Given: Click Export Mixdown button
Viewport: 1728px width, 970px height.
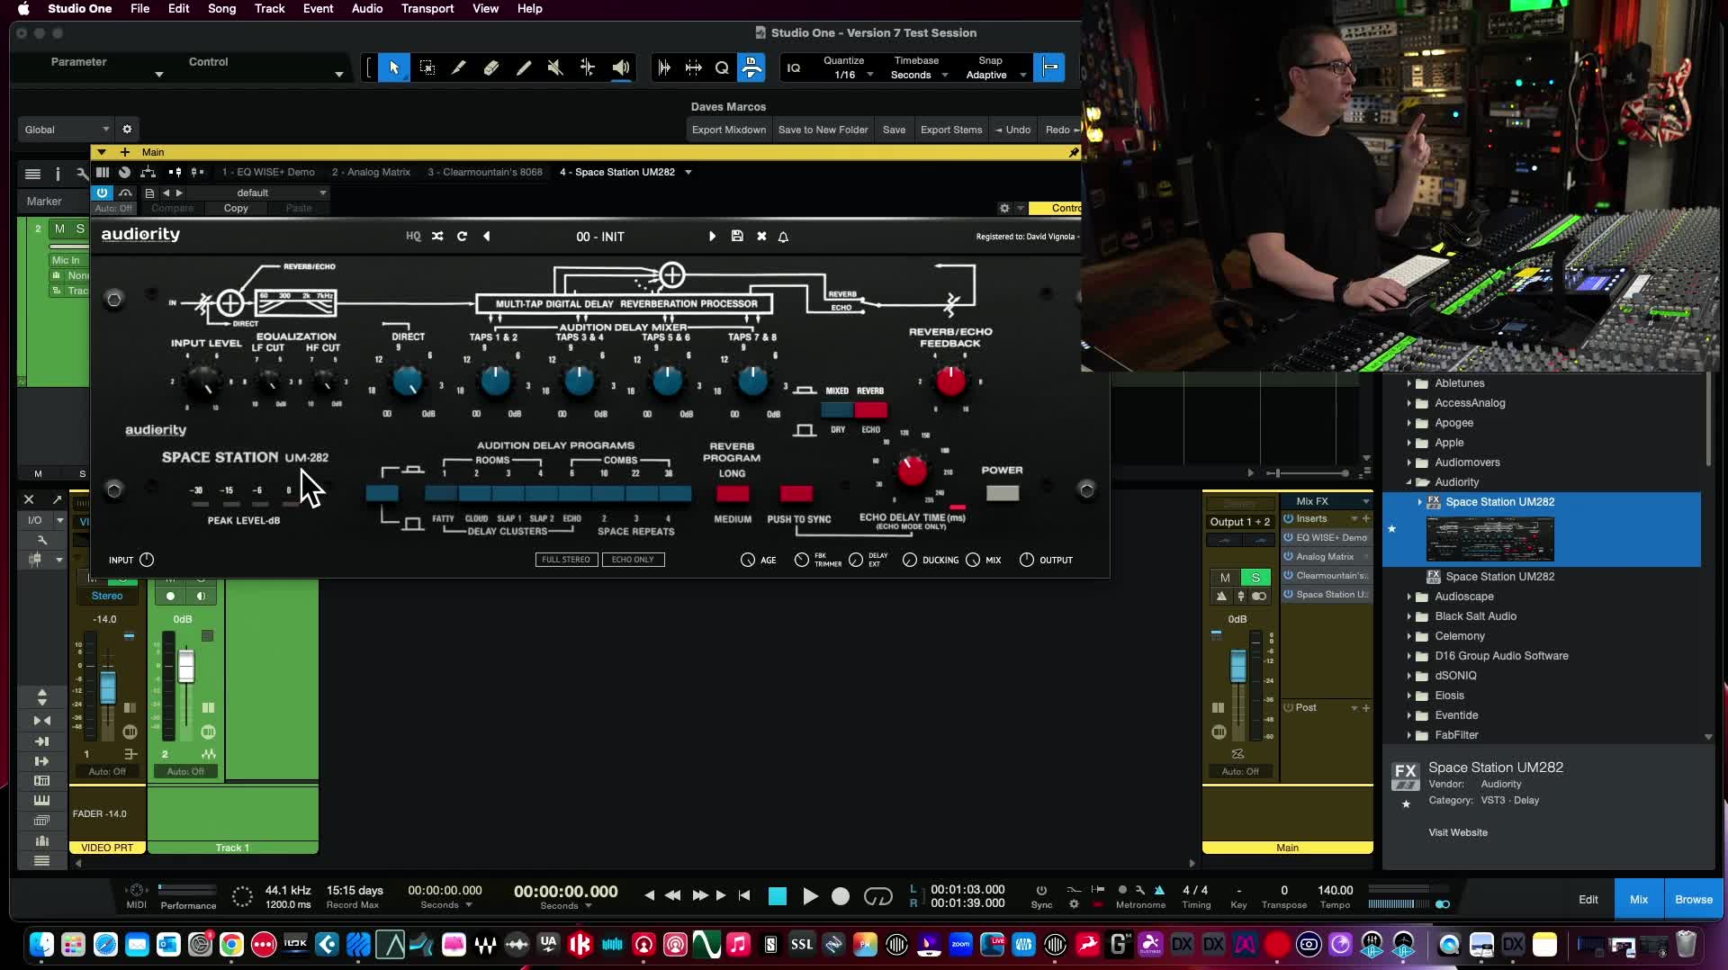Looking at the screenshot, I should [x=728, y=130].
